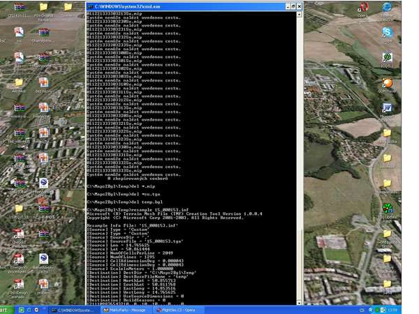Launch ICQ from the desktop shortcut

(x=386, y=57)
